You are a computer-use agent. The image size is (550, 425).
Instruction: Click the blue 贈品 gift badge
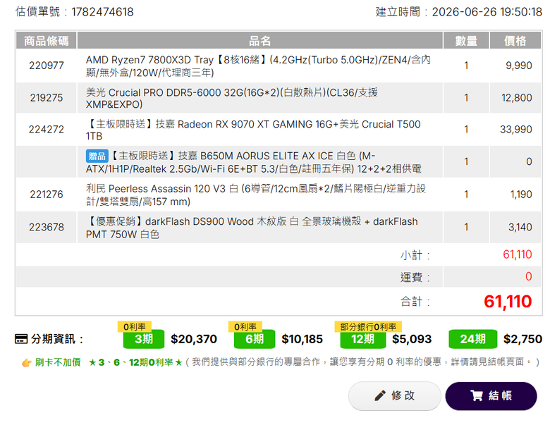coord(97,156)
